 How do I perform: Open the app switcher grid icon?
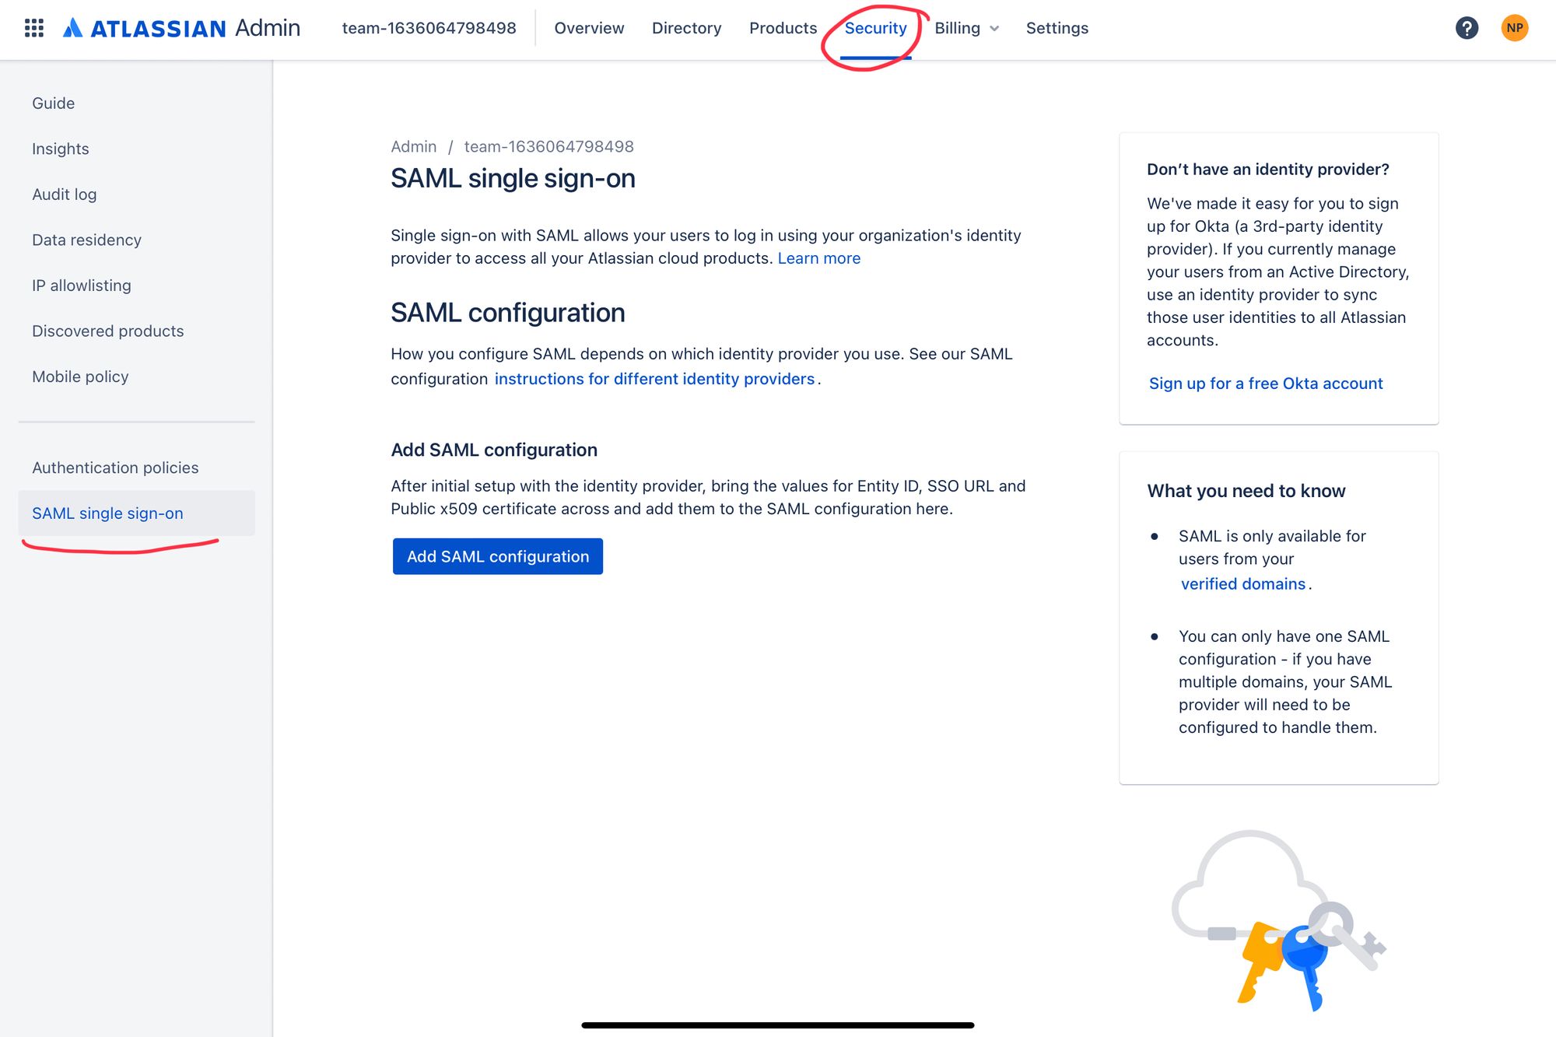pos(33,28)
